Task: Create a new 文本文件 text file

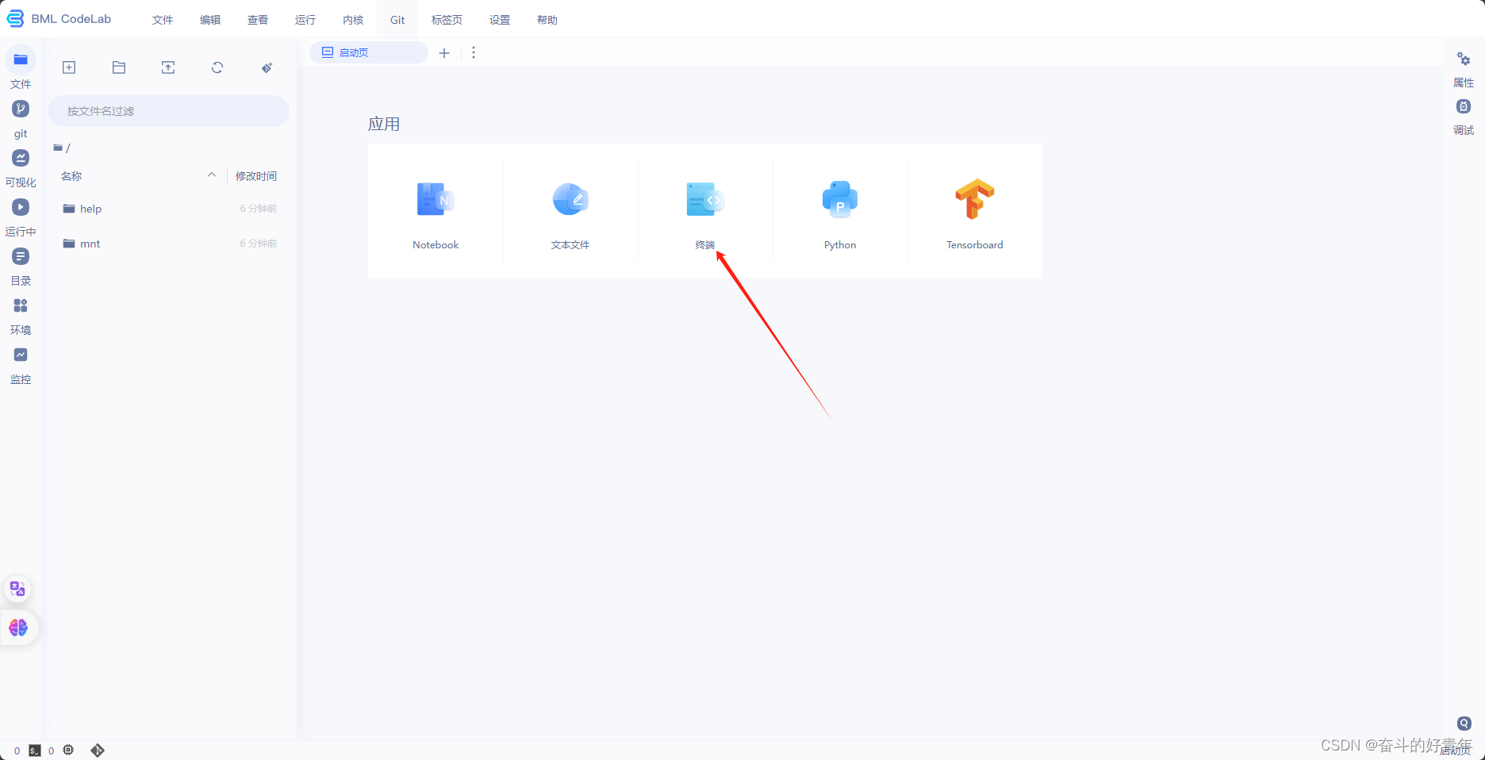Action: [570, 211]
